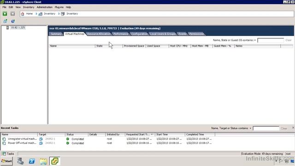Open the Permissions tab
The height and width of the screenshot is (166, 295).
click(x=196, y=34)
